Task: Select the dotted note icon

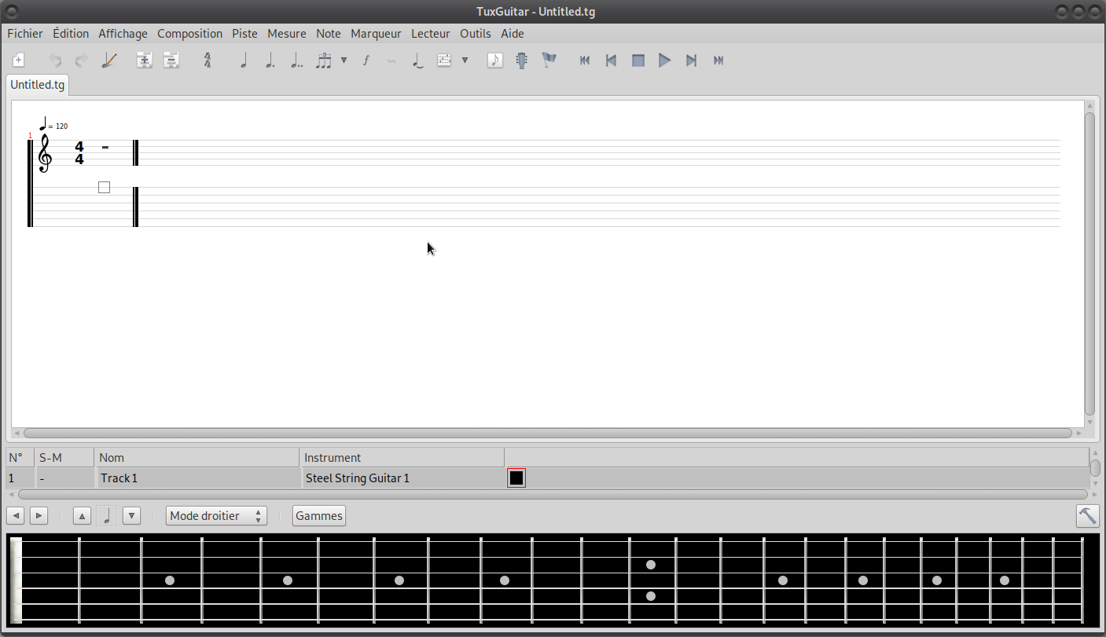Action: tap(270, 60)
